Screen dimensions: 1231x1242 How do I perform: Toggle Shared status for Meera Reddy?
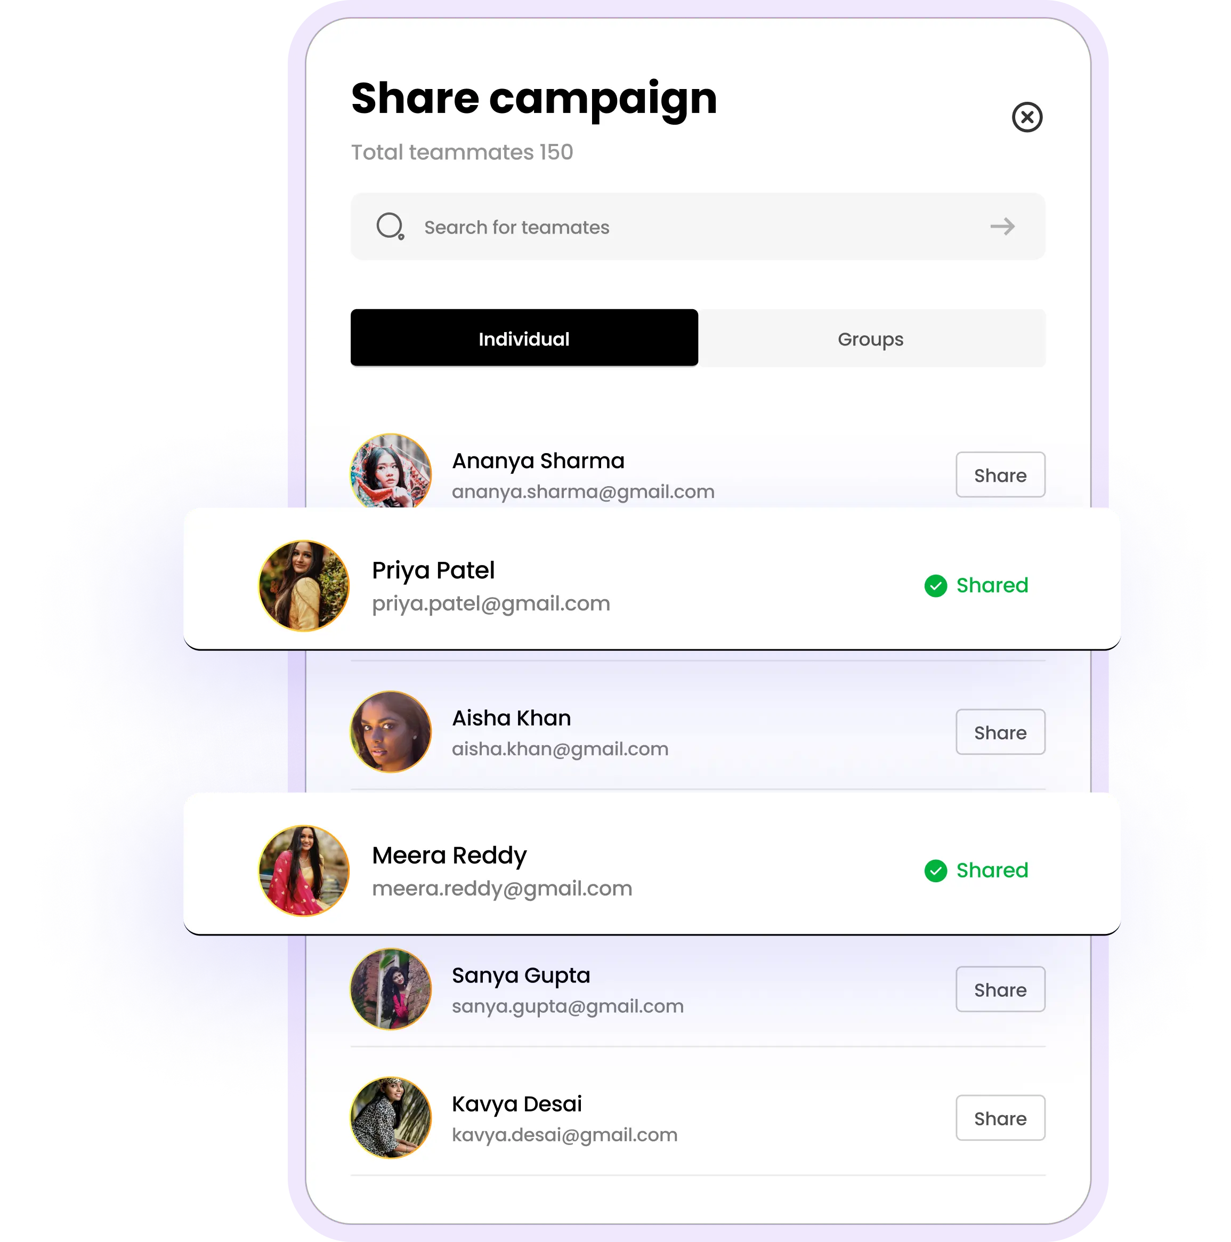976,870
